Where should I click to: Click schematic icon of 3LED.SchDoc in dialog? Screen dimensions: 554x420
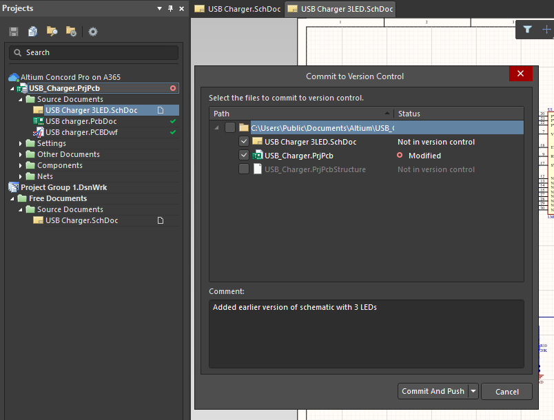point(258,142)
